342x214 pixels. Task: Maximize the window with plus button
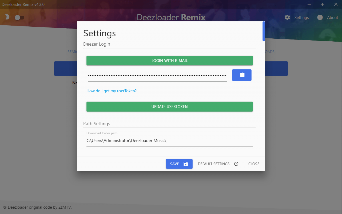pyautogui.click(x=322, y=4)
